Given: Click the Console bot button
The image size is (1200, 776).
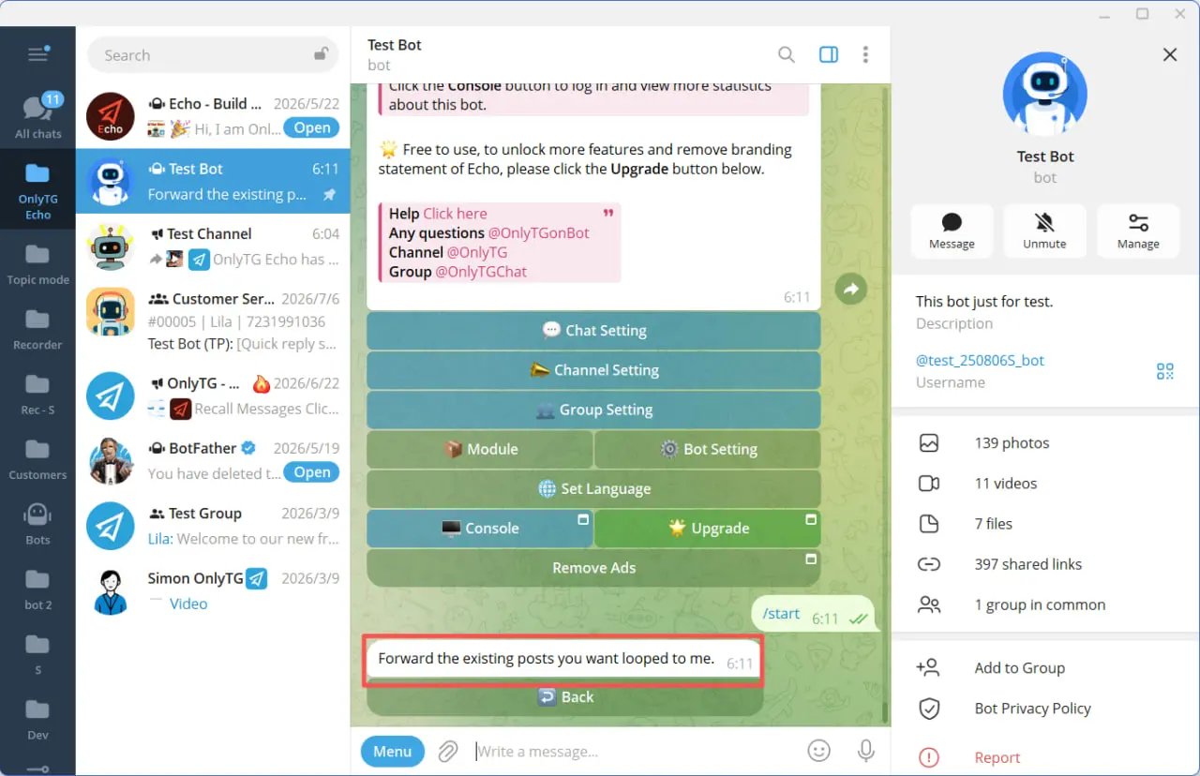Looking at the screenshot, I should click(x=479, y=529).
